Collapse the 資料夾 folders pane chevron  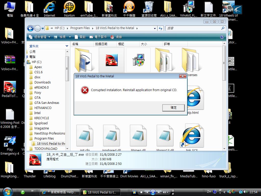click(67, 46)
